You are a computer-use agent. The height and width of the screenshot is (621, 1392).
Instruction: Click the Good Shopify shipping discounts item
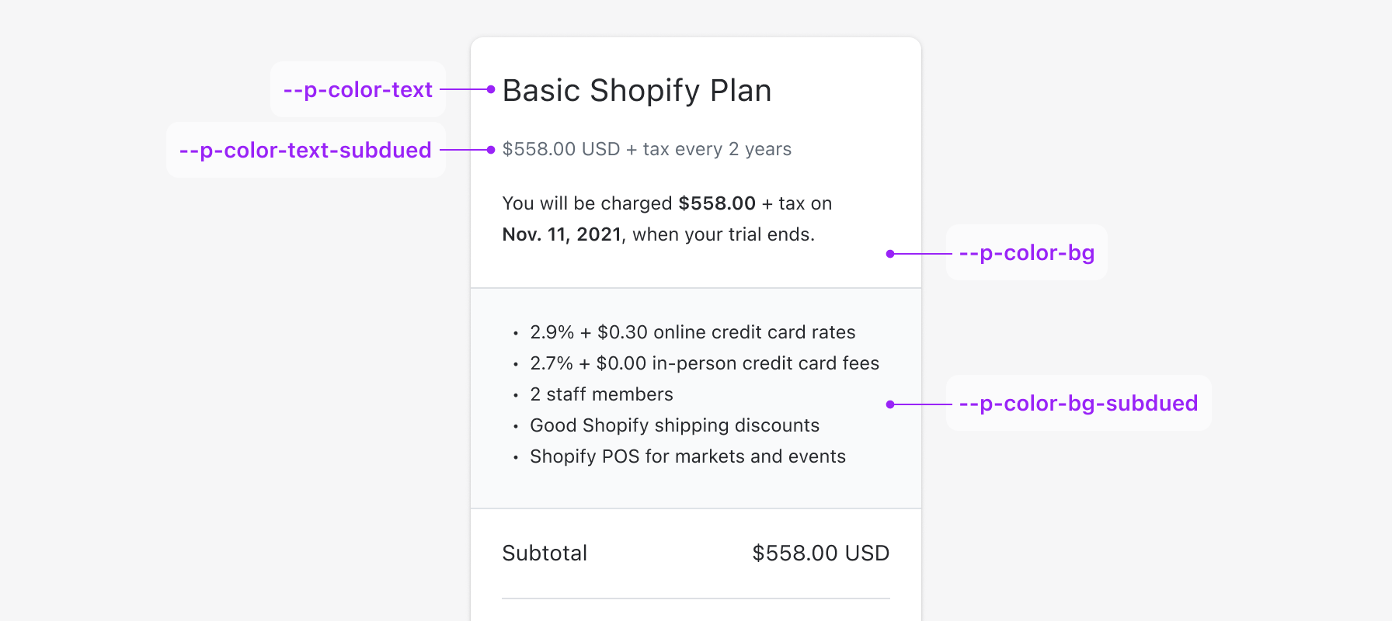pyautogui.click(x=674, y=425)
